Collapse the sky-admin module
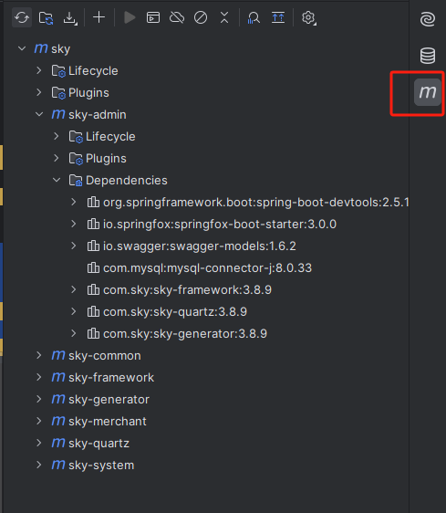 click(x=39, y=114)
